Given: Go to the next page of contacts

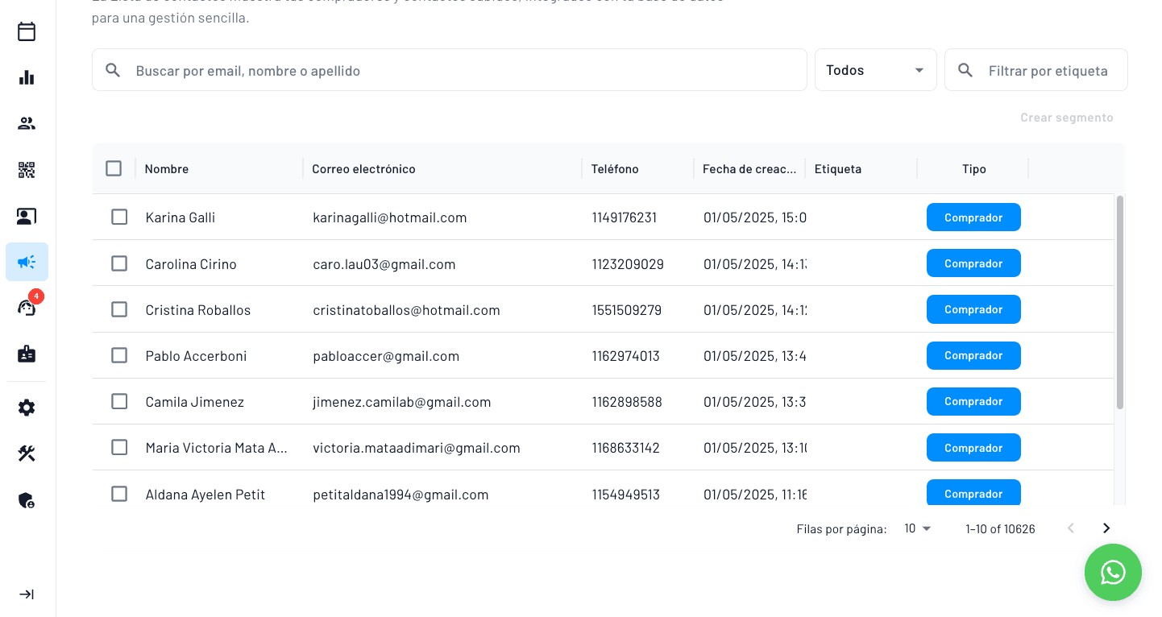Looking at the screenshot, I should pos(1106,528).
